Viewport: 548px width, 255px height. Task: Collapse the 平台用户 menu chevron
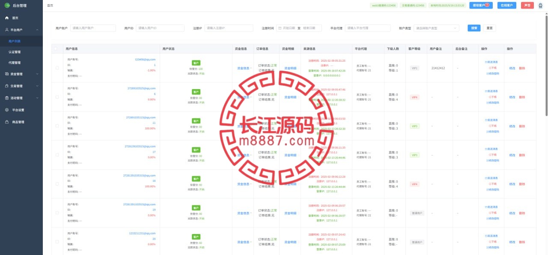click(38, 30)
